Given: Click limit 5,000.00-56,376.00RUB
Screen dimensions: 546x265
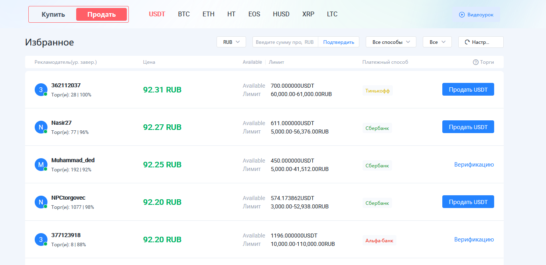Looking at the screenshot, I should point(300,132).
